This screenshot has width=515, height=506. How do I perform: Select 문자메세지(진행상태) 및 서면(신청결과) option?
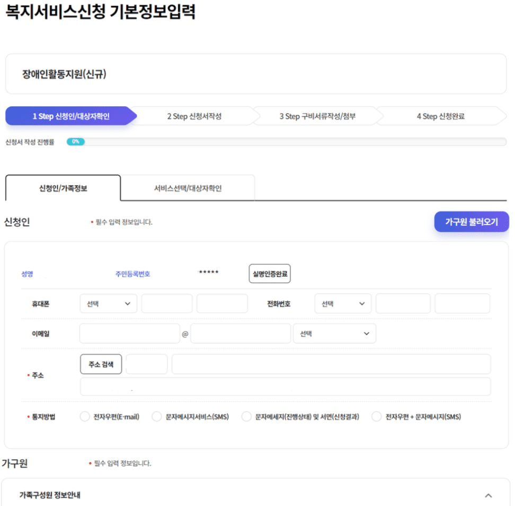point(245,417)
